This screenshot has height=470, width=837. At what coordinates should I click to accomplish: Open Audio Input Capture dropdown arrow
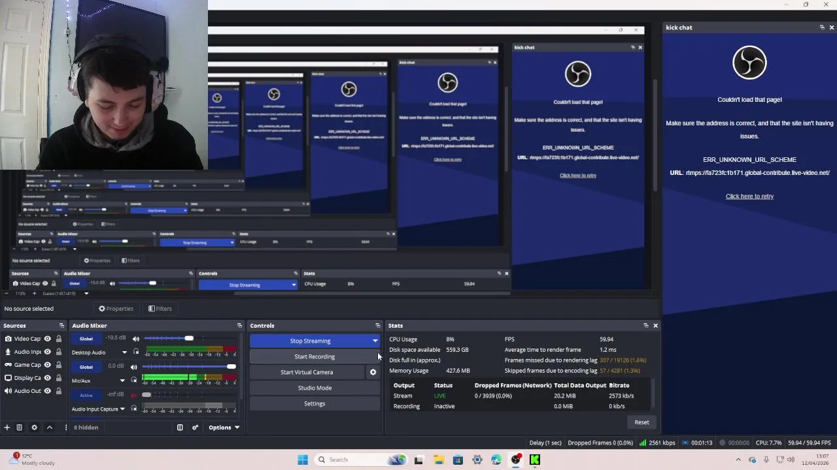coord(122,409)
